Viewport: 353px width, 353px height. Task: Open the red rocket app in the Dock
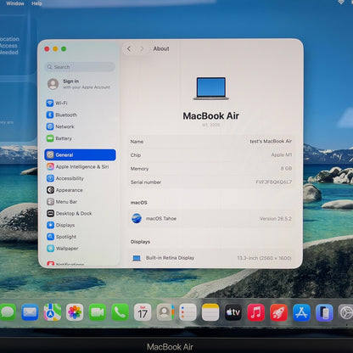pyautogui.click(x=278, y=312)
